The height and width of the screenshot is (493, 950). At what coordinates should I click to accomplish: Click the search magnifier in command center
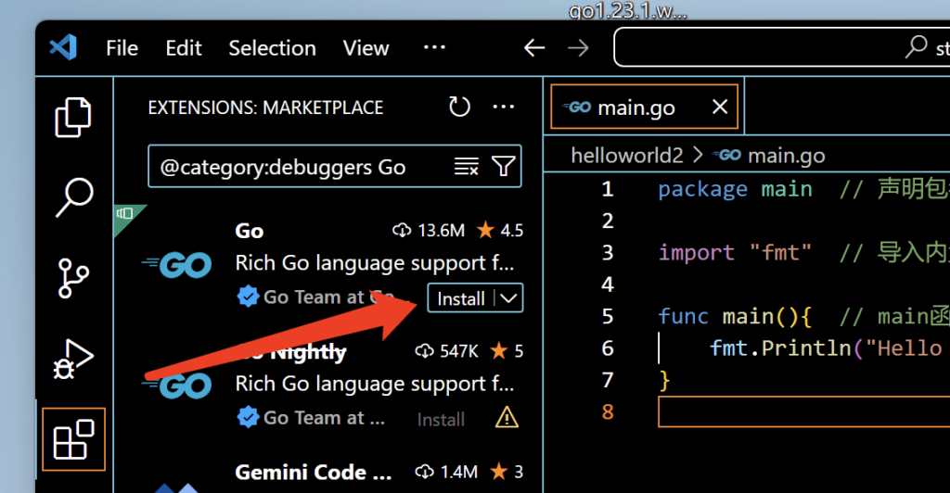pos(916,47)
